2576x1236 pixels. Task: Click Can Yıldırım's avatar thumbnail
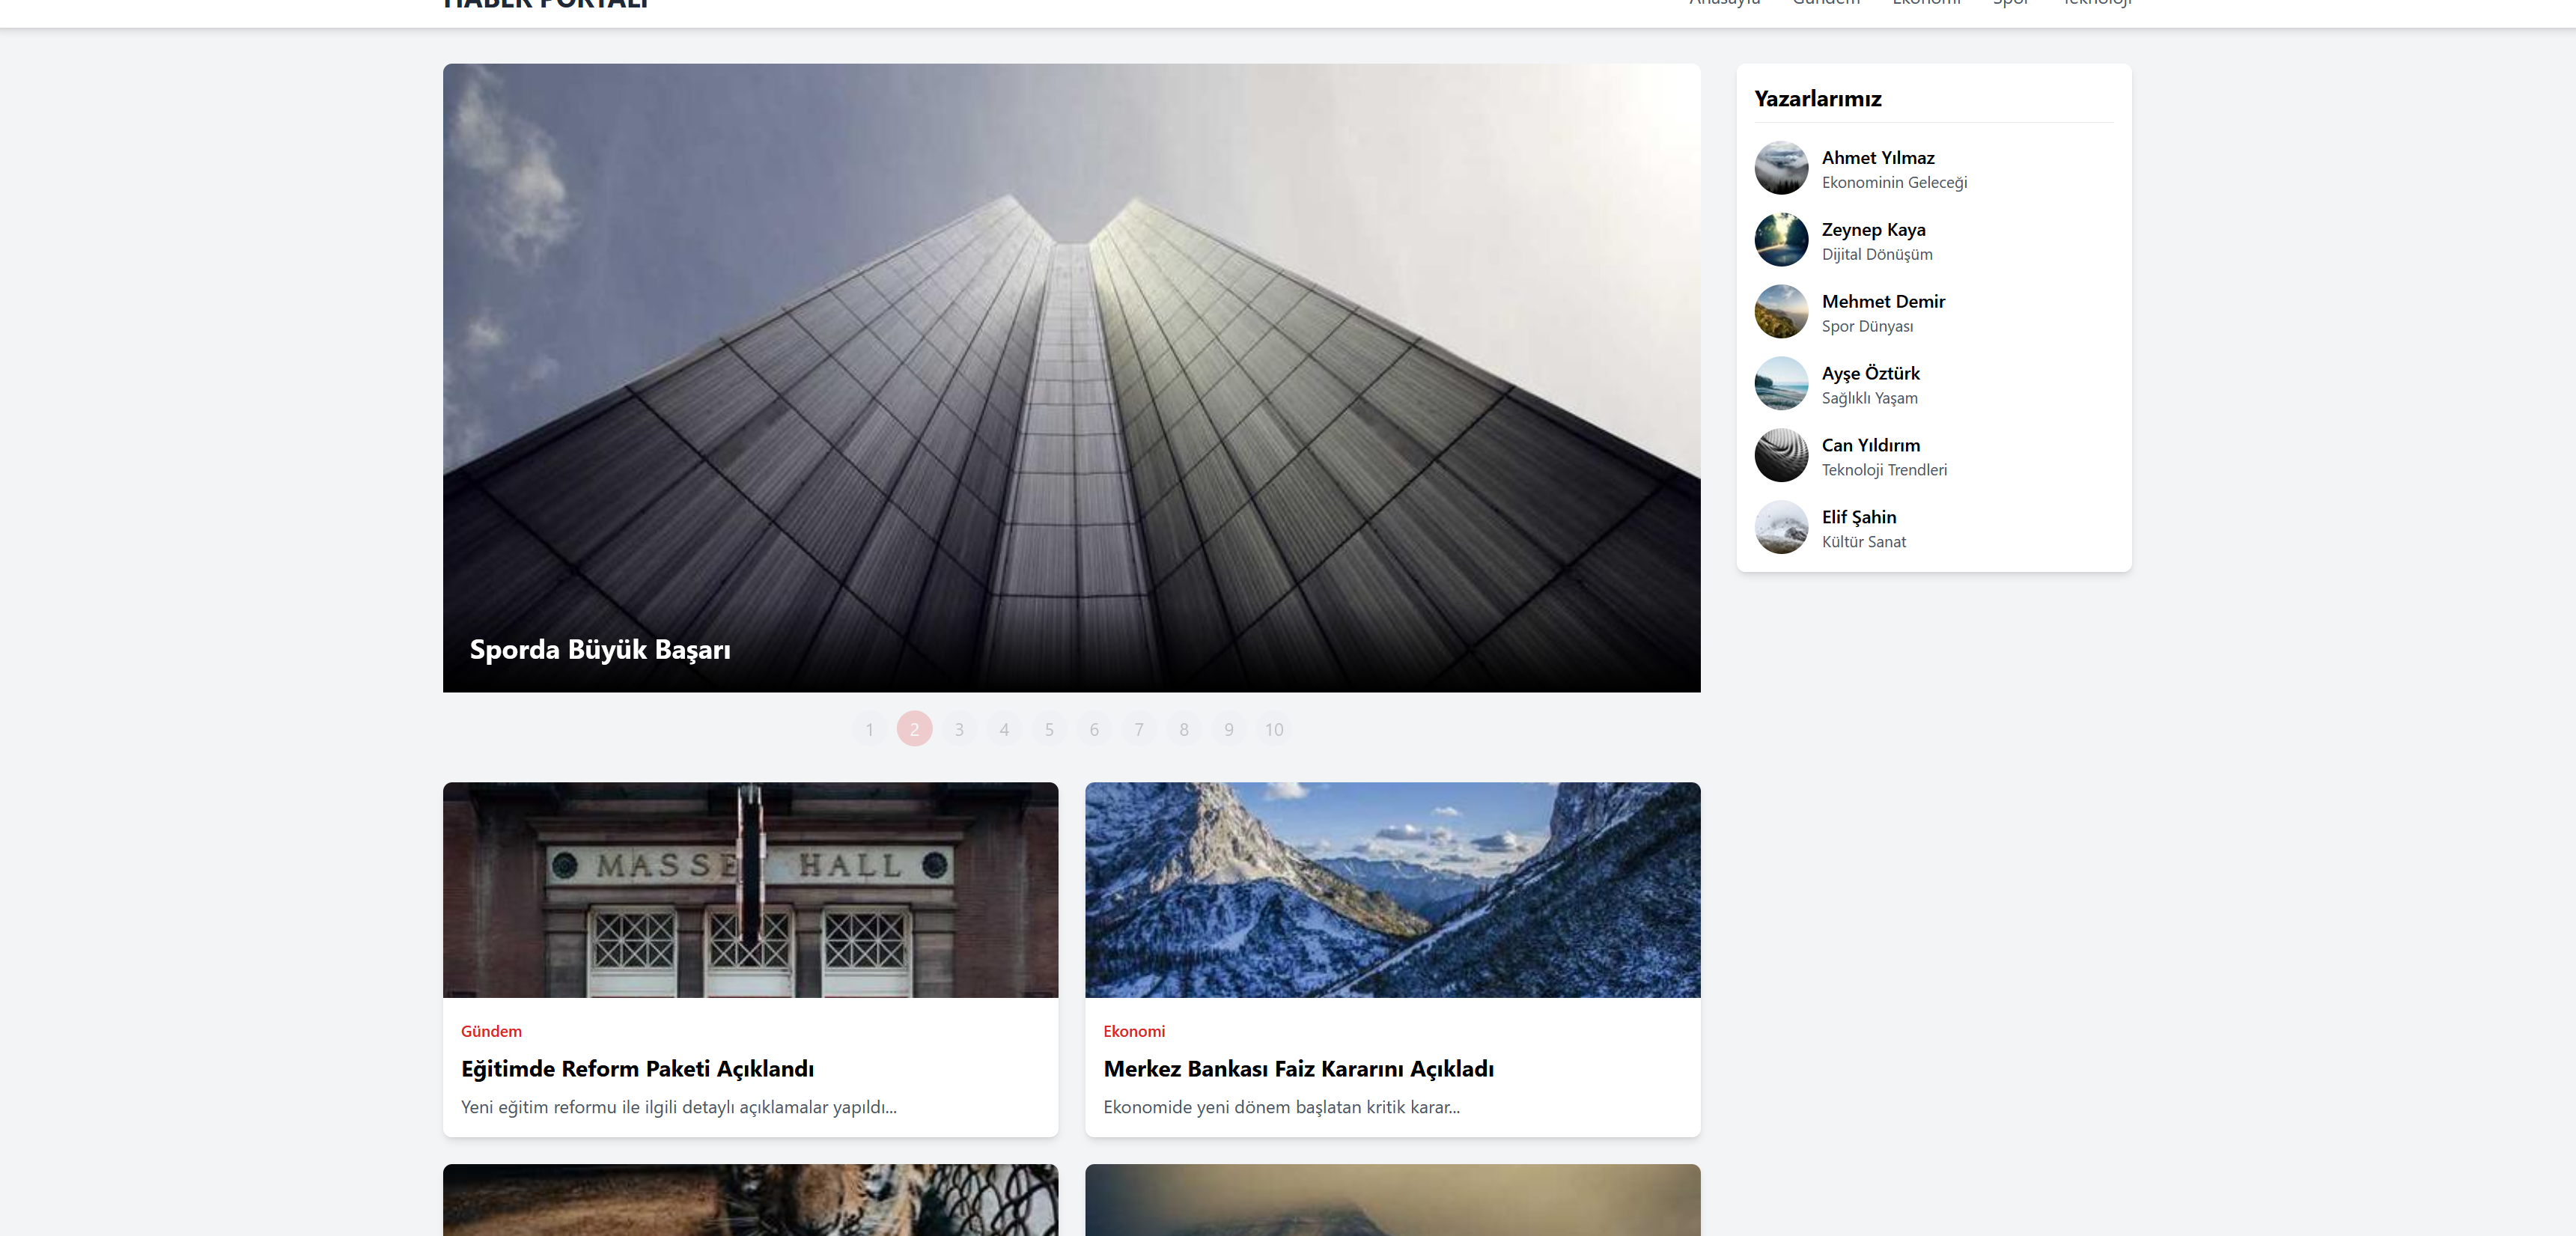tap(1781, 456)
